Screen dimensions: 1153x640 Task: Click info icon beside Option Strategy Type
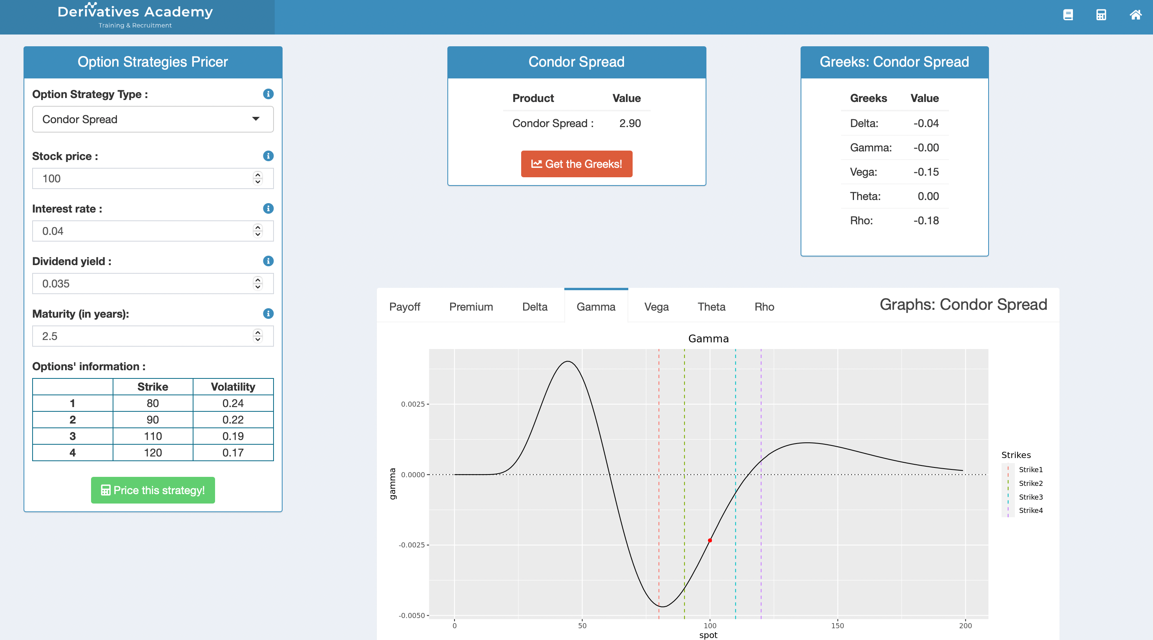tap(268, 94)
